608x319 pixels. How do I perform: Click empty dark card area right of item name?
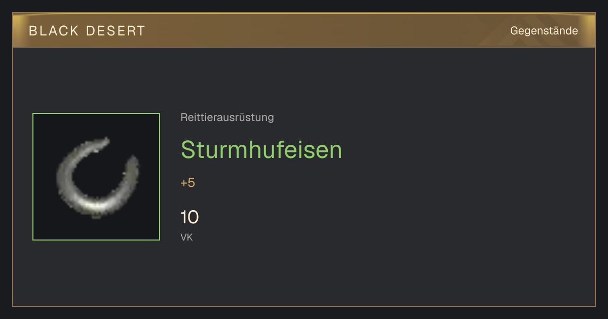pos(466,150)
